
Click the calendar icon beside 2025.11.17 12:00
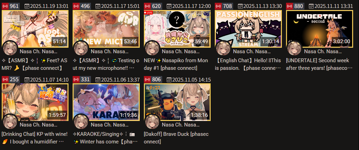(169, 6)
